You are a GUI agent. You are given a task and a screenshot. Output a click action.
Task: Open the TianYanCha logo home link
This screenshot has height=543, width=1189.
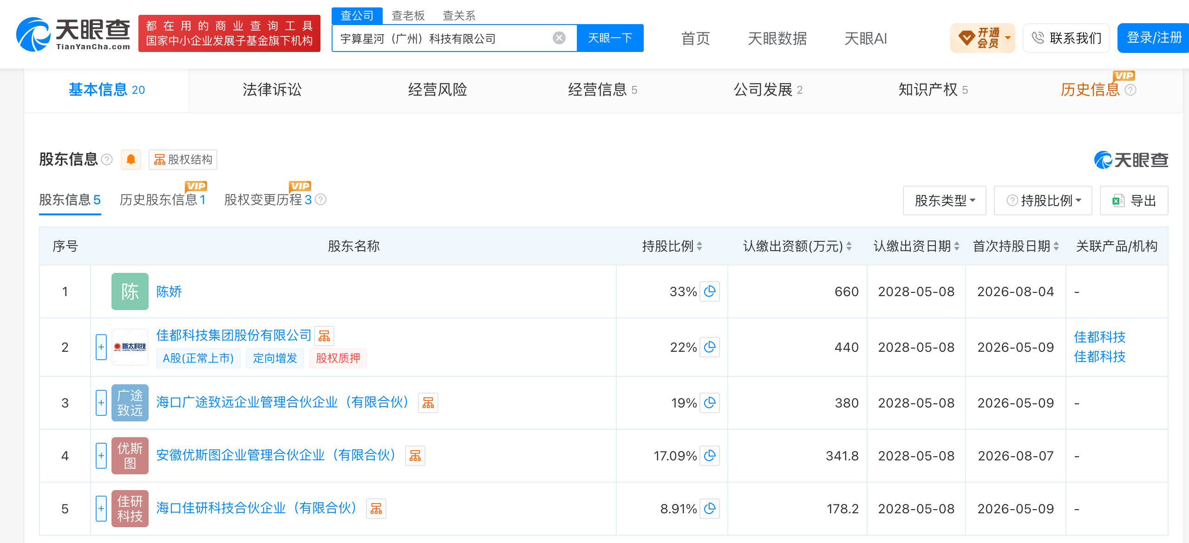(73, 34)
